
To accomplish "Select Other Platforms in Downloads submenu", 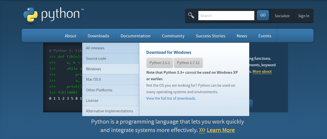I will pos(111,90).
